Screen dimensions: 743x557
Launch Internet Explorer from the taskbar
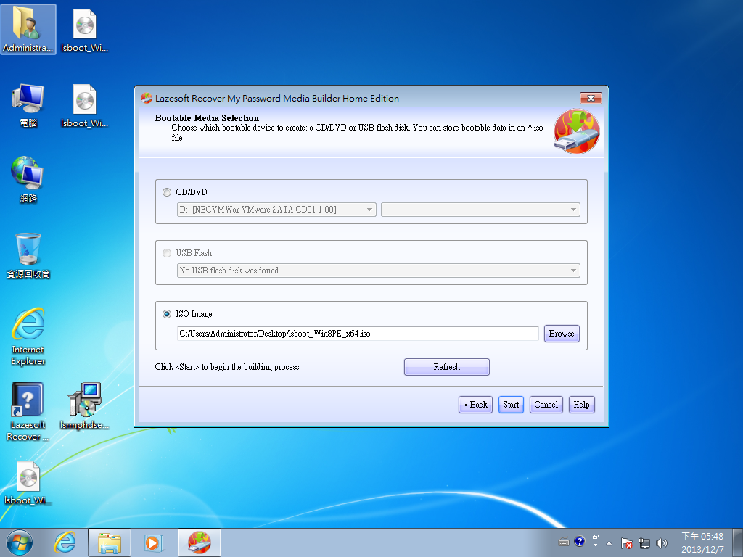coord(65,542)
